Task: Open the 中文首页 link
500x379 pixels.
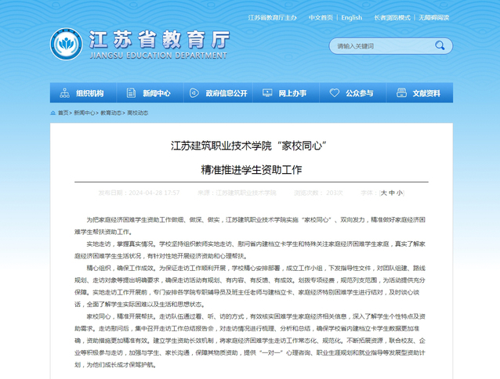Action: click(320, 17)
